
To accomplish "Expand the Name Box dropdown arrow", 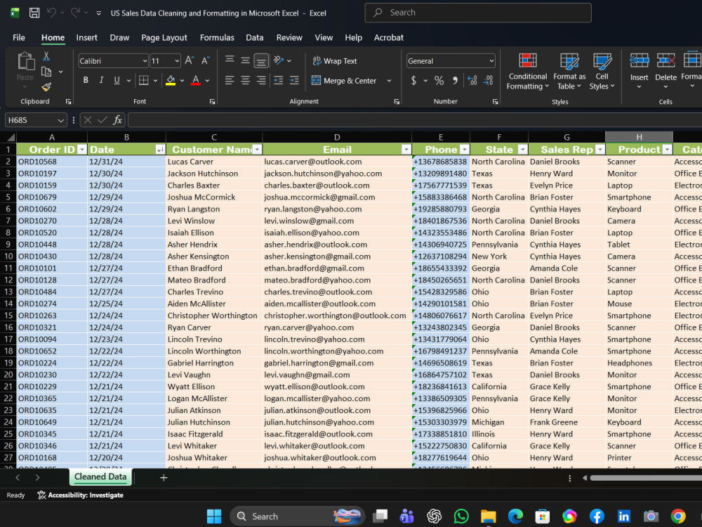I will point(60,120).
